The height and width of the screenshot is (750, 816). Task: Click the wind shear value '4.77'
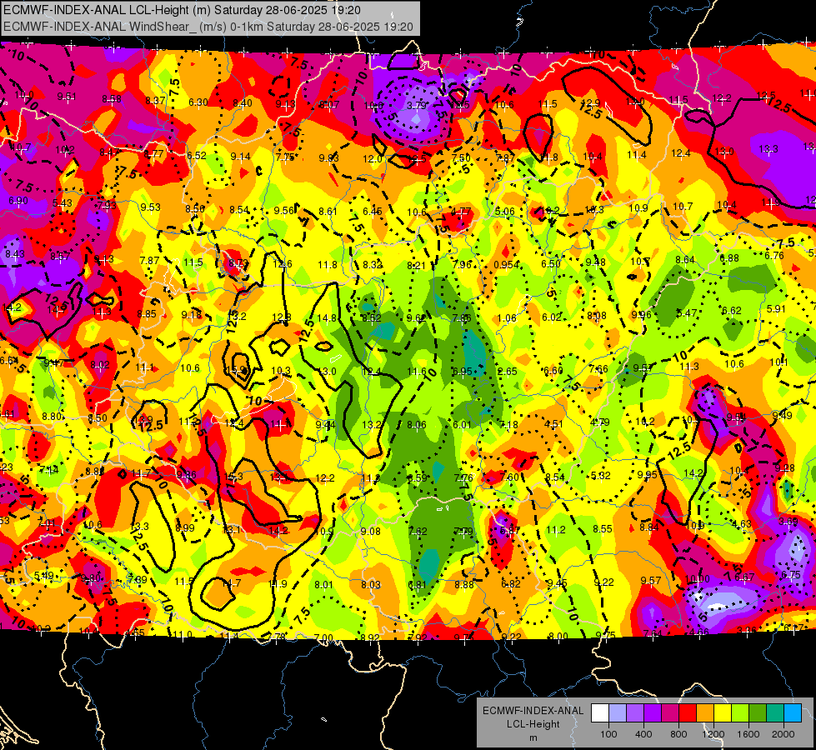point(461,212)
